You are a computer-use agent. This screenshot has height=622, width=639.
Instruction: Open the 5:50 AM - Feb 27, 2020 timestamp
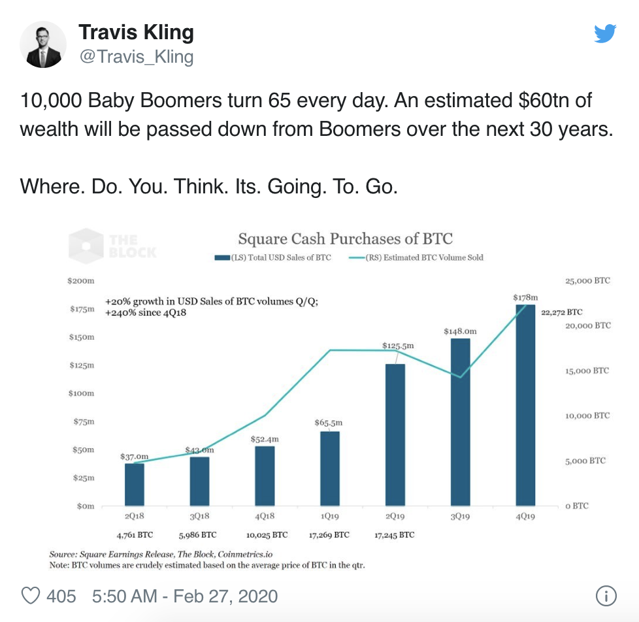185,596
